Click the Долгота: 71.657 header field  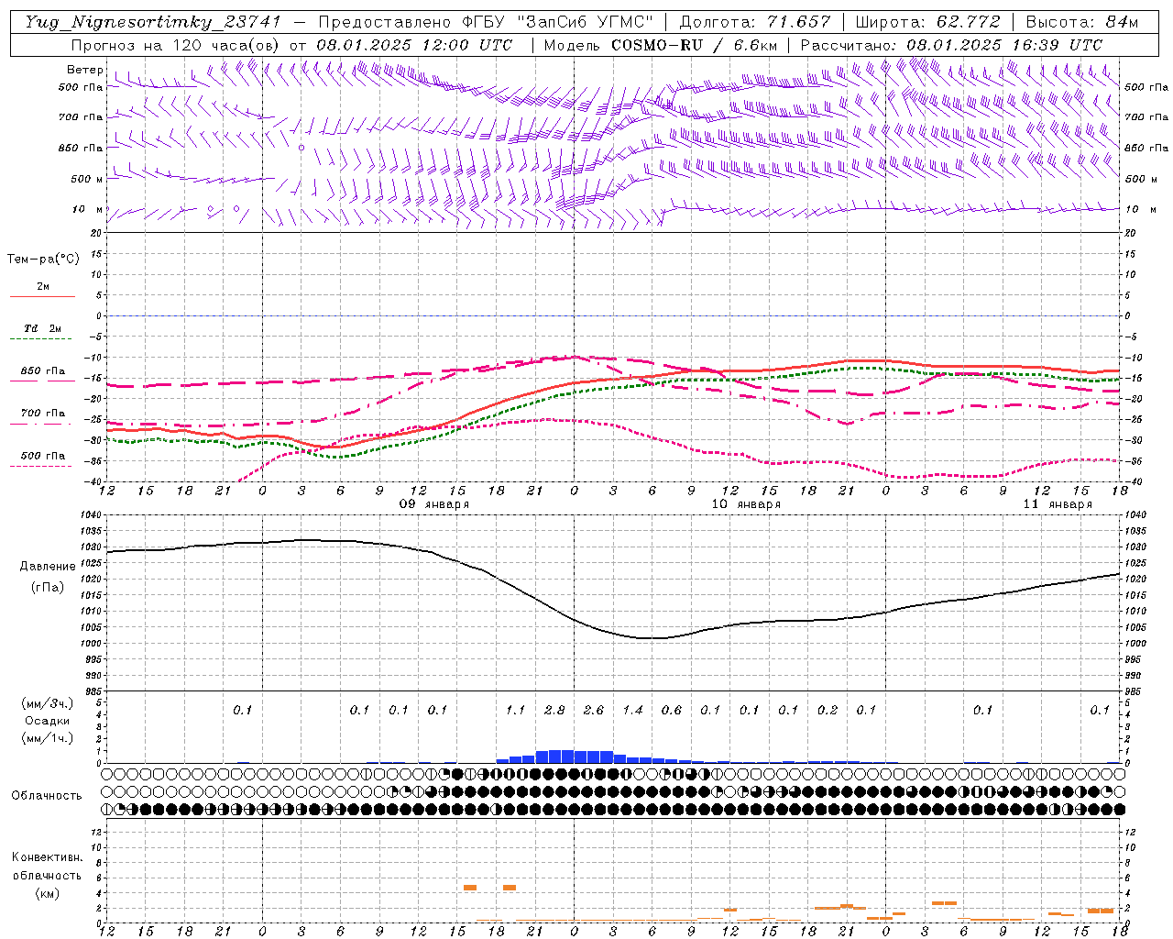coord(754,22)
